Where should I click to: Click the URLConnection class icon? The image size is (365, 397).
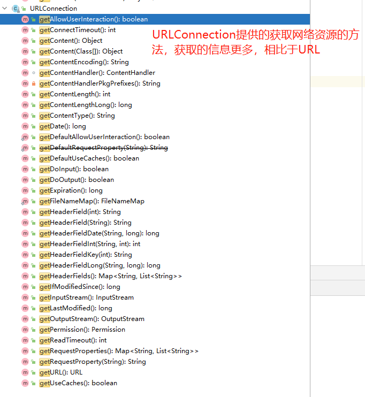click(16, 9)
